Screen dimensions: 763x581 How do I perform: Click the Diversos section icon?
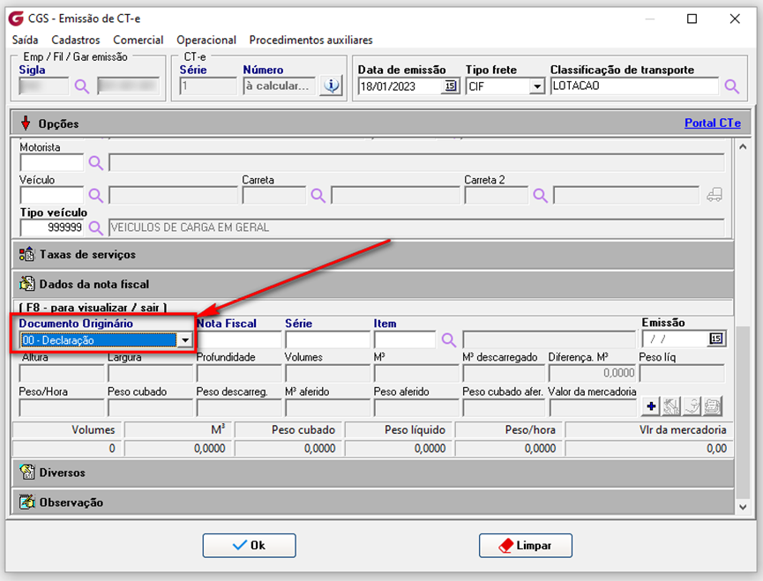click(x=26, y=472)
